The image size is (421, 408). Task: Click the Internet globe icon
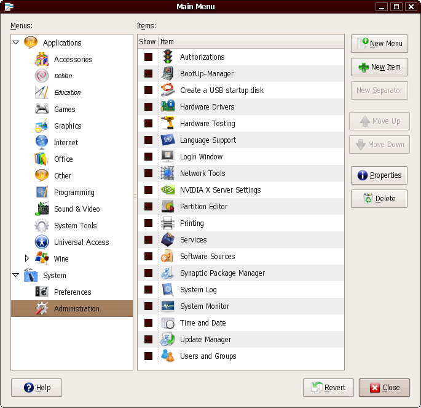[42, 142]
